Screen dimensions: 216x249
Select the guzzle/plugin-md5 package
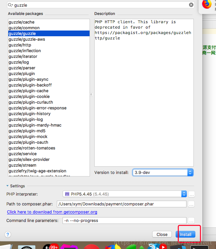click(x=49, y=131)
